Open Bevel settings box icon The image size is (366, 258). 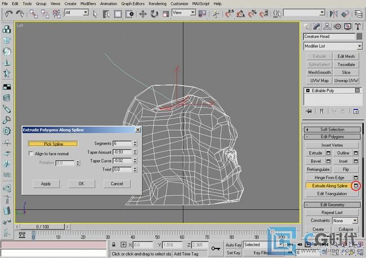pyautogui.click(x=328, y=161)
